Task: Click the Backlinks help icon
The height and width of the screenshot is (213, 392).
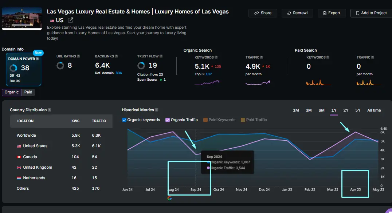Action: point(116,56)
